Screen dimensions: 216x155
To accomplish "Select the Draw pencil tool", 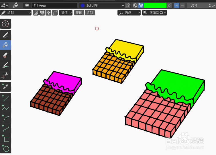I will click(x=5, y=35).
